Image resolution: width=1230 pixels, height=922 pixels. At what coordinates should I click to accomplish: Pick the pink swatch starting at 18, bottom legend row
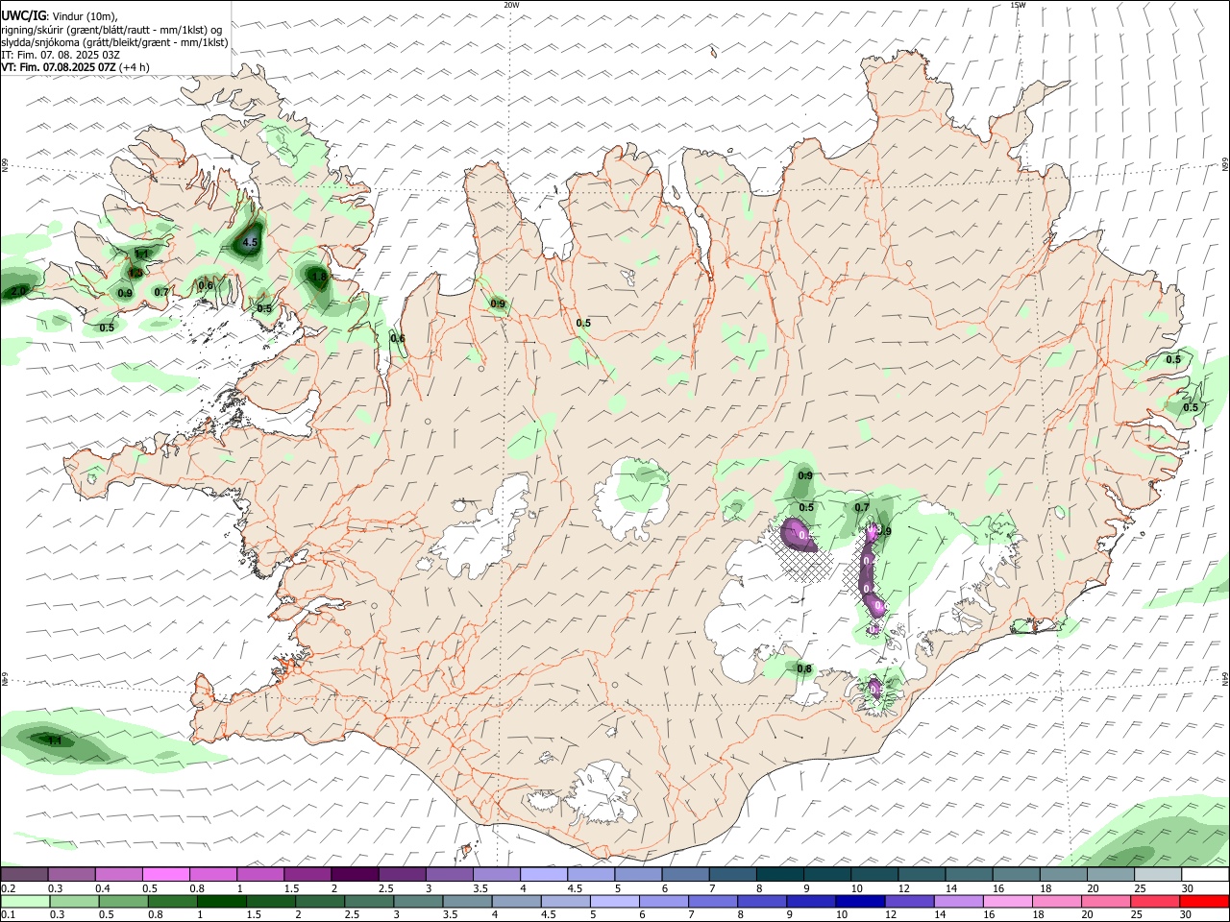(1057, 901)
